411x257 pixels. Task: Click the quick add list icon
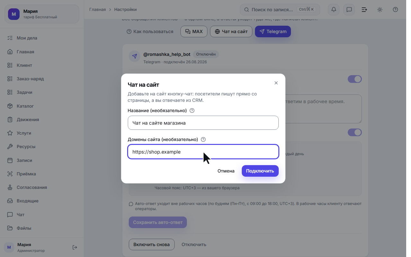(x=364, y=10)
